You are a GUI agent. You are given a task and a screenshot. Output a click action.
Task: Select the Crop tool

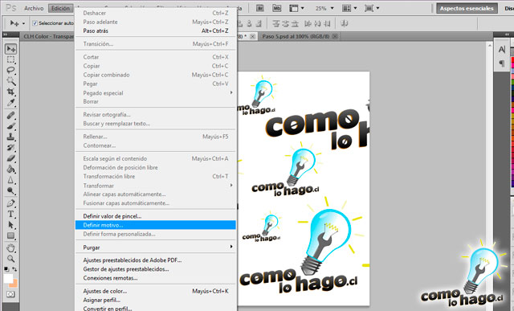click(10, 92)
